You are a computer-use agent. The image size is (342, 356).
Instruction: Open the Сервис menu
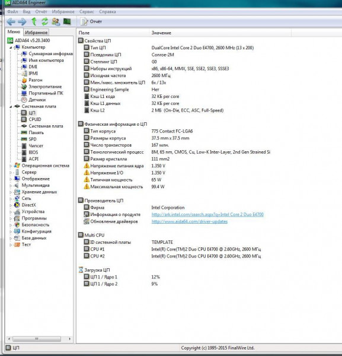tap(87, 12)
